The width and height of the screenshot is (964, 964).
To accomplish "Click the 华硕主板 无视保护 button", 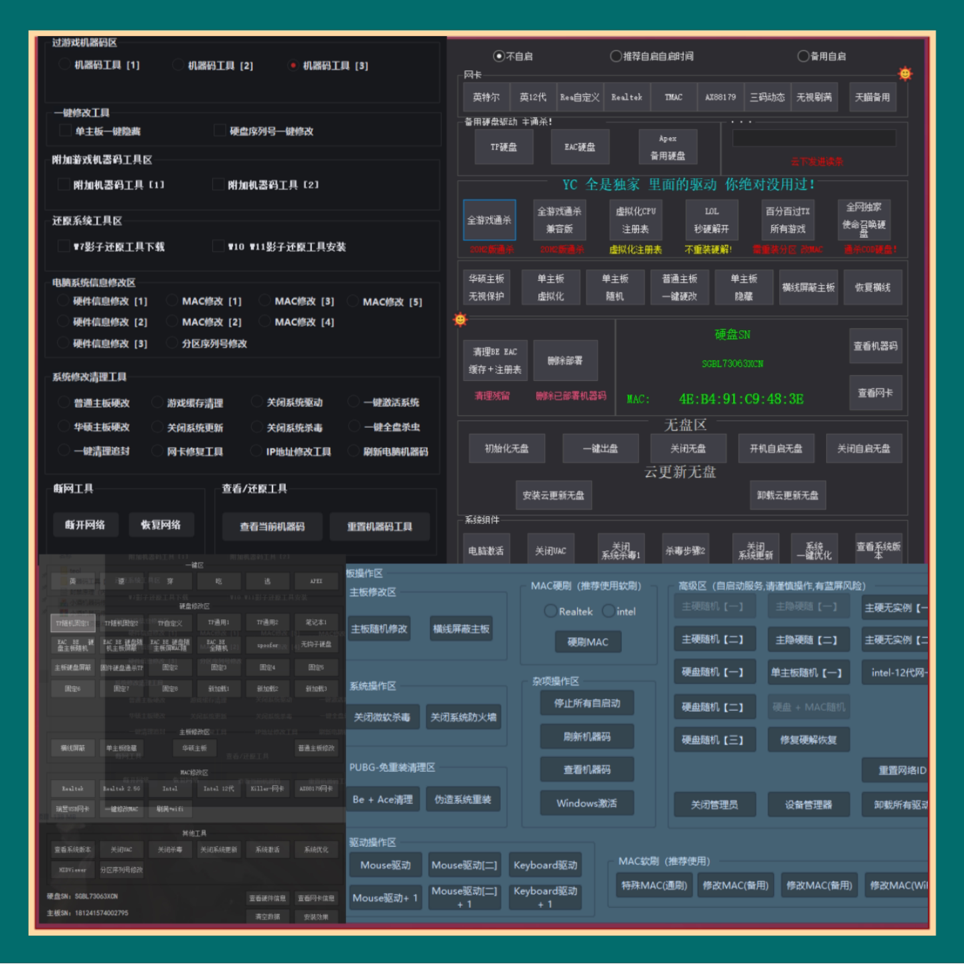I will point(487,287).
